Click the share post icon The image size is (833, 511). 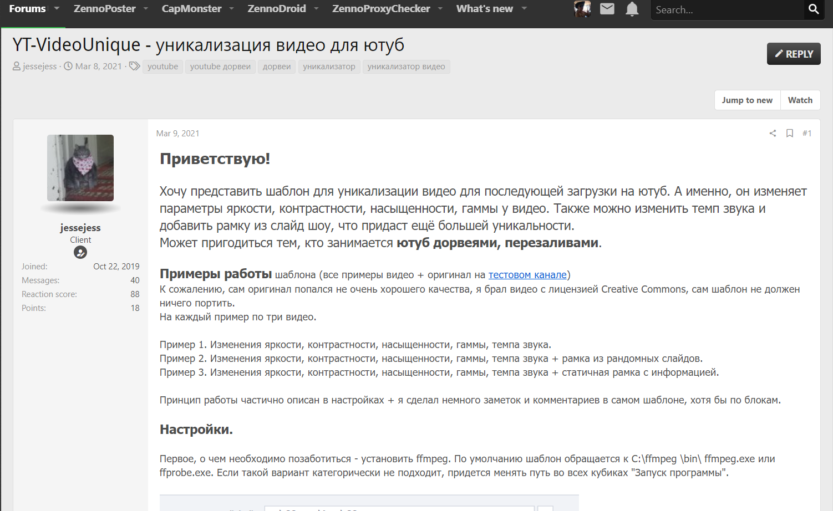773,133
